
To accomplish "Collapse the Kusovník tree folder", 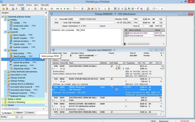I will pyautogui.click(x=5, y=32).
